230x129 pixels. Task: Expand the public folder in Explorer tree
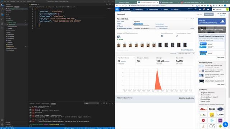click(x=9, y=33)
